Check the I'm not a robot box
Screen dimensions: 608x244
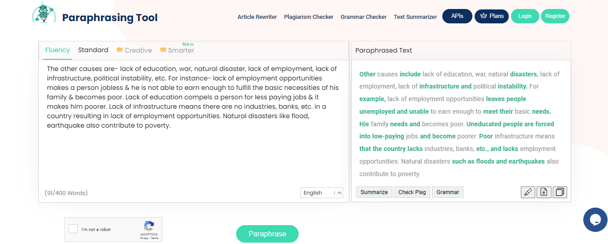73,229
